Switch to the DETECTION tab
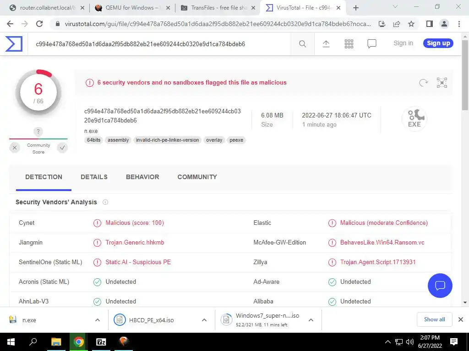 (x=44, y=177)
